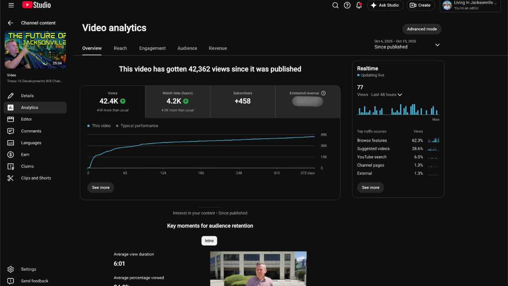508x286 pixels.
Task: Click the Average view duration 6:01 value
Action: (x=119, y=264)
